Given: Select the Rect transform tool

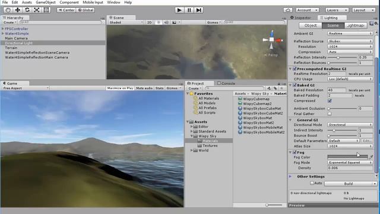Looking at the screenshot, I should 46,10.
